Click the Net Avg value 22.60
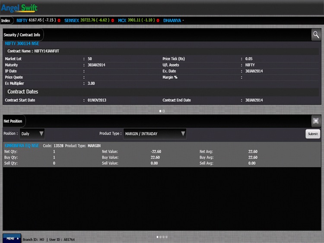 (x=253, y=151)
